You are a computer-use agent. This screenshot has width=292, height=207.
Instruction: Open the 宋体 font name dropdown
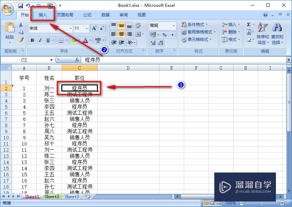pos(71,28)
